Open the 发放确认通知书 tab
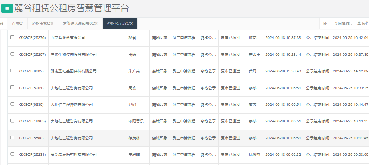Screen dimensions: 369x165 pos(77,24)
